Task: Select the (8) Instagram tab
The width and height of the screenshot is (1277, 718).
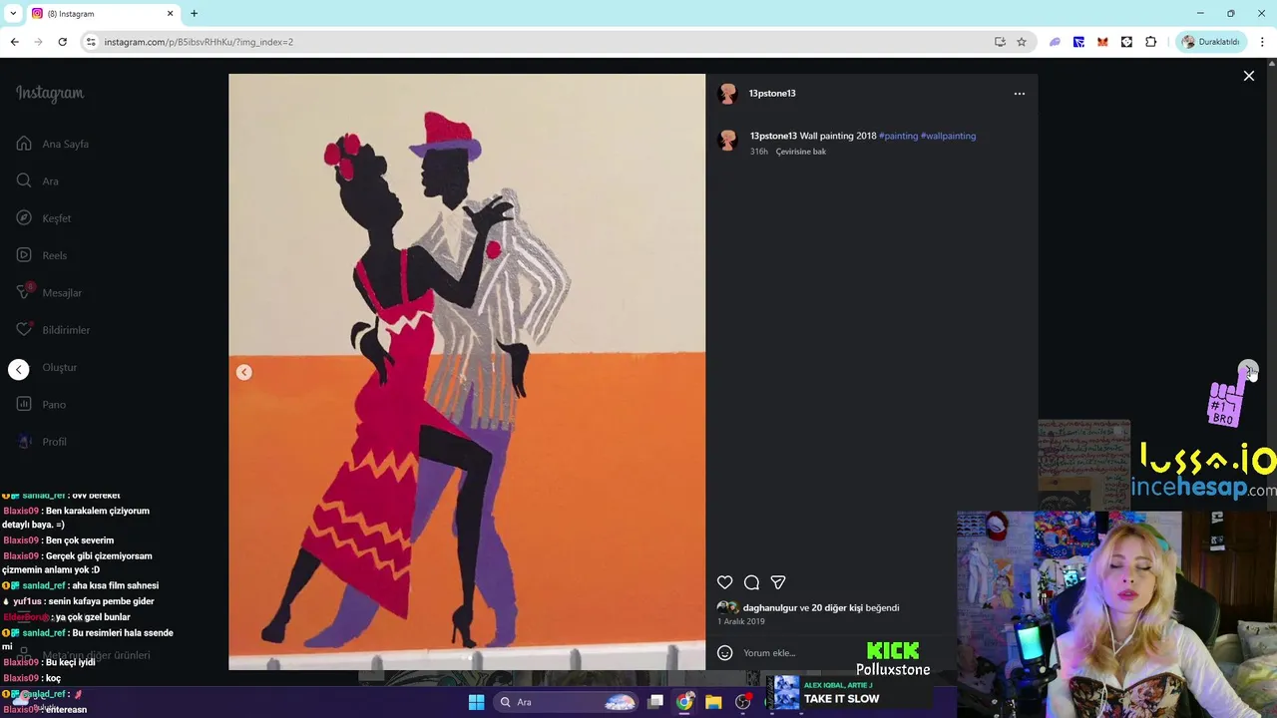Action: pos(103,14)
